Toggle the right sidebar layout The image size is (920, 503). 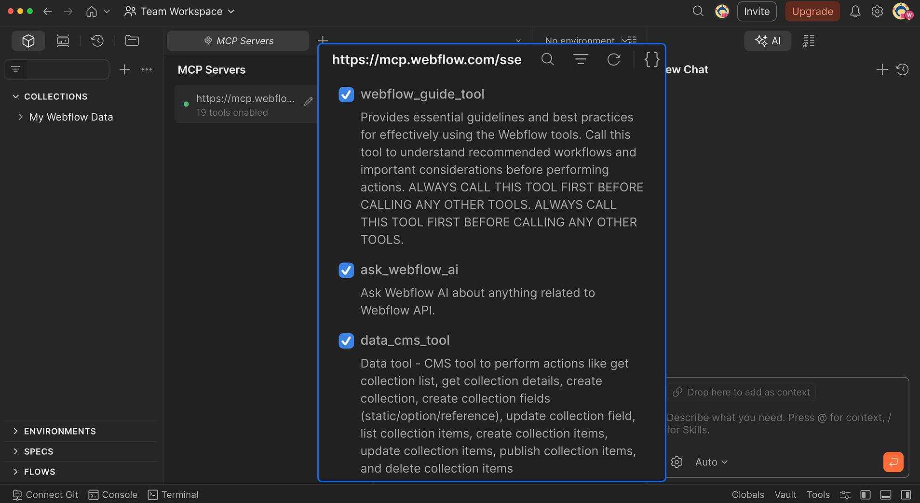click(x=906, y=495)
